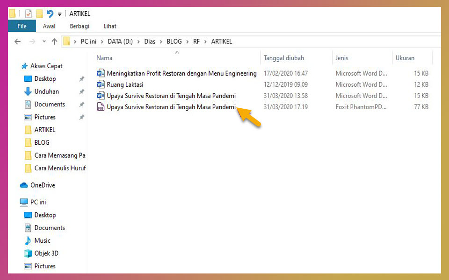Navigate to DATA (D:) via the breadcrumb path

pos(120,41)
